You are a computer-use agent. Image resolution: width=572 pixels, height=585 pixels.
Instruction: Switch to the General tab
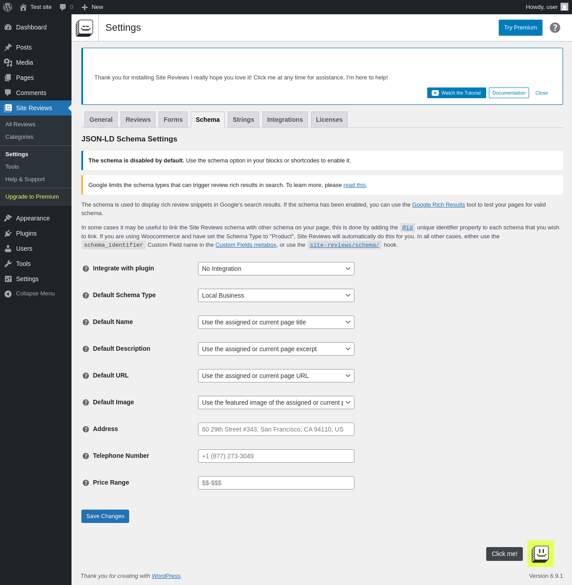coord(101,120)
